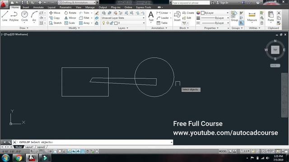Toggle layer 0 freeze sun icon

pyautogui.click(x=107, y=23)
